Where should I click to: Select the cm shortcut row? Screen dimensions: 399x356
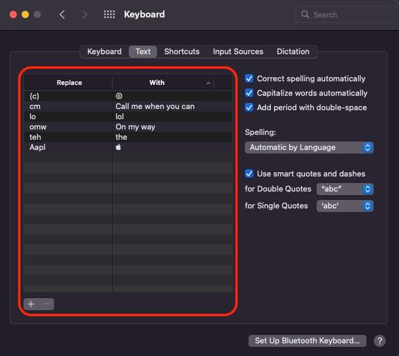[128, 106]
